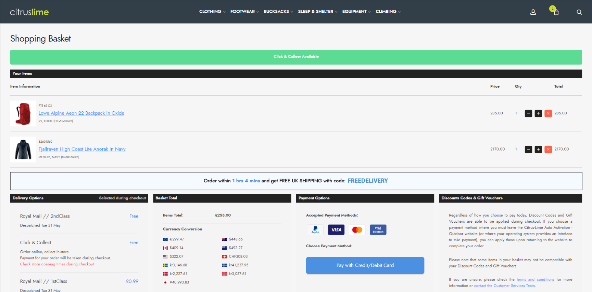Click the Japanese yen ¥40,990.83 conversion
The image size is (592, 292).
pyautogui.click(x=176, y=282)
